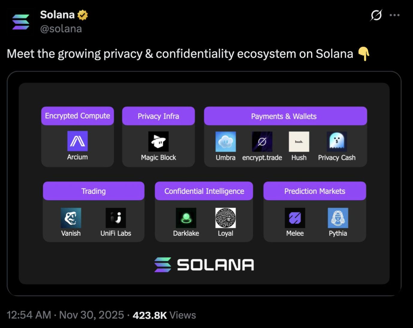Click the Loyal medusa logo icon

click(x=226, y=218)
